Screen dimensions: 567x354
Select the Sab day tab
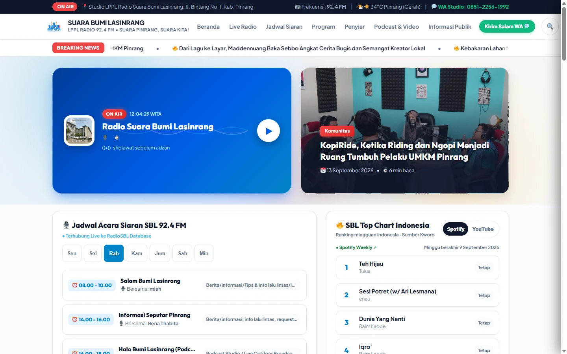[183, 253]
